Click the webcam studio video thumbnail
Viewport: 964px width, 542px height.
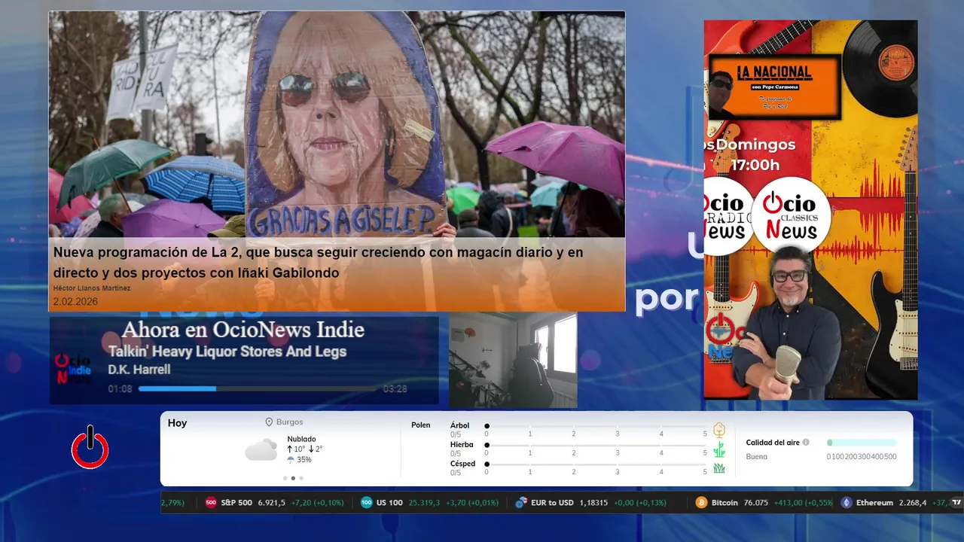point(514,360)
